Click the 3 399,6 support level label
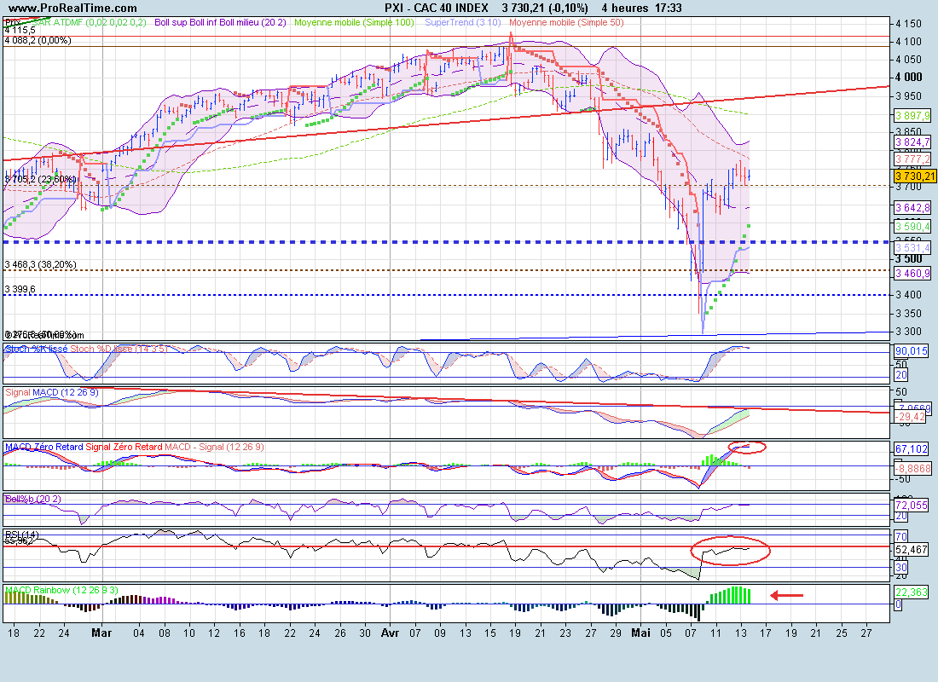938x682 pixels. tap(20, 289)
